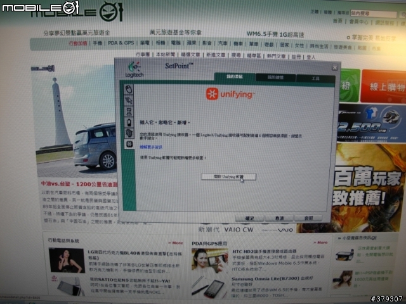Click the woman in black dress thumbnail
The height and width of the screenshot is (304, 406).
click(x=67, y=260)
